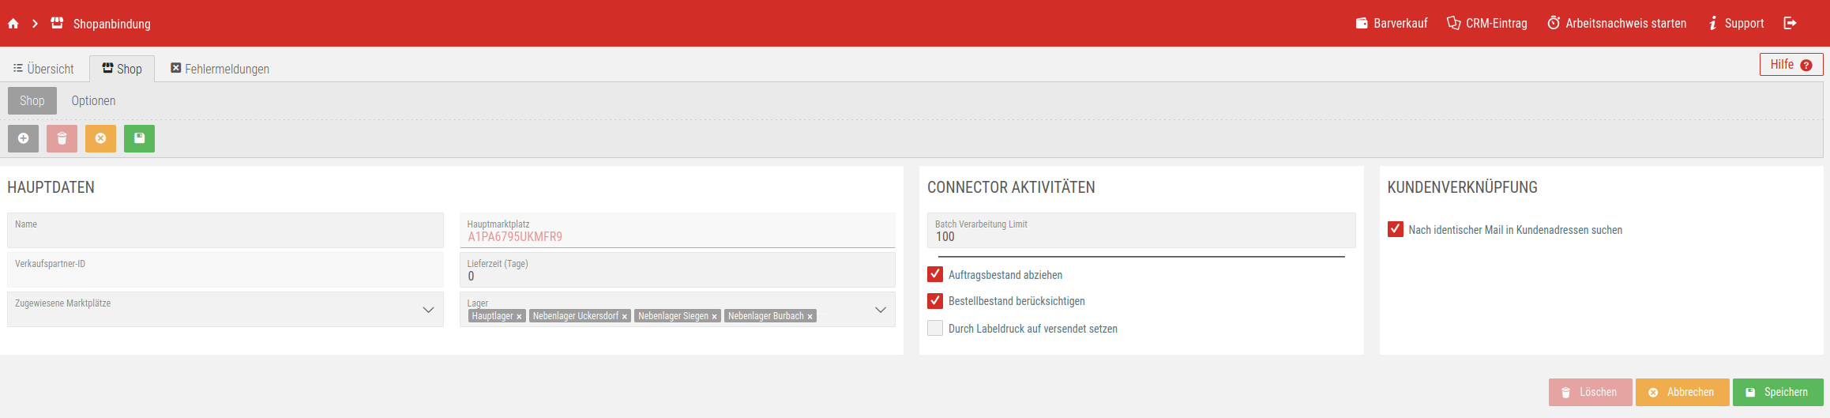Click into the Name input field
The image size is (1830, 418).
(225, 235)
